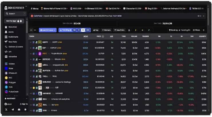Click PLAY NOW in CoinPoker ad
212x117 pixels.
tap(117, 16)
